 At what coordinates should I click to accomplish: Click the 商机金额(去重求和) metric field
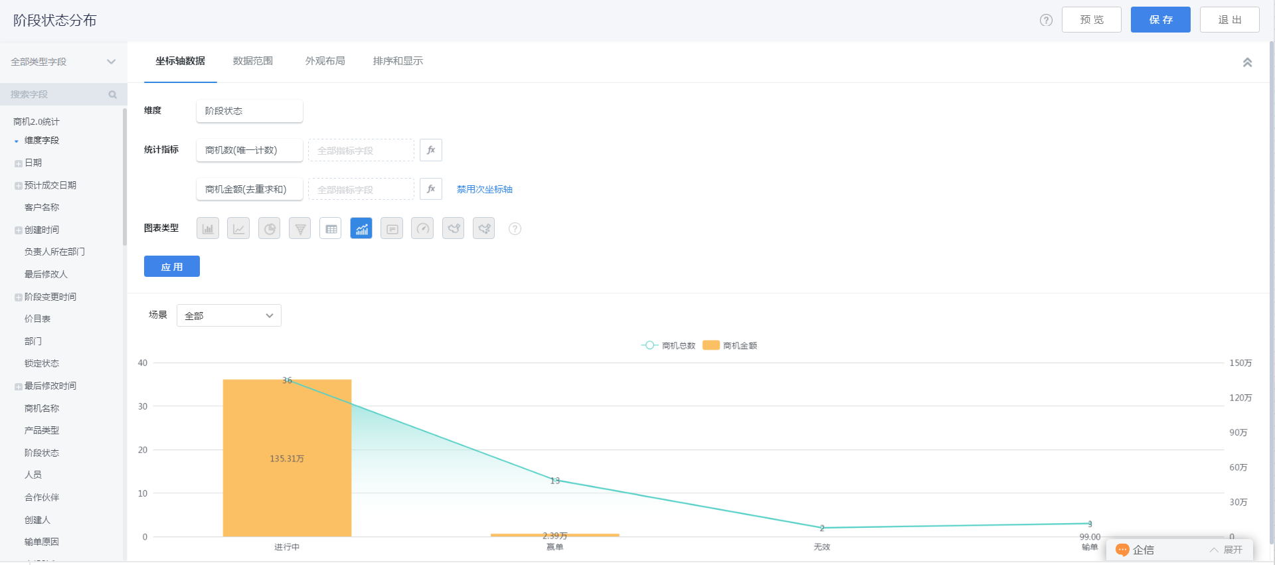tap(250, 189)
